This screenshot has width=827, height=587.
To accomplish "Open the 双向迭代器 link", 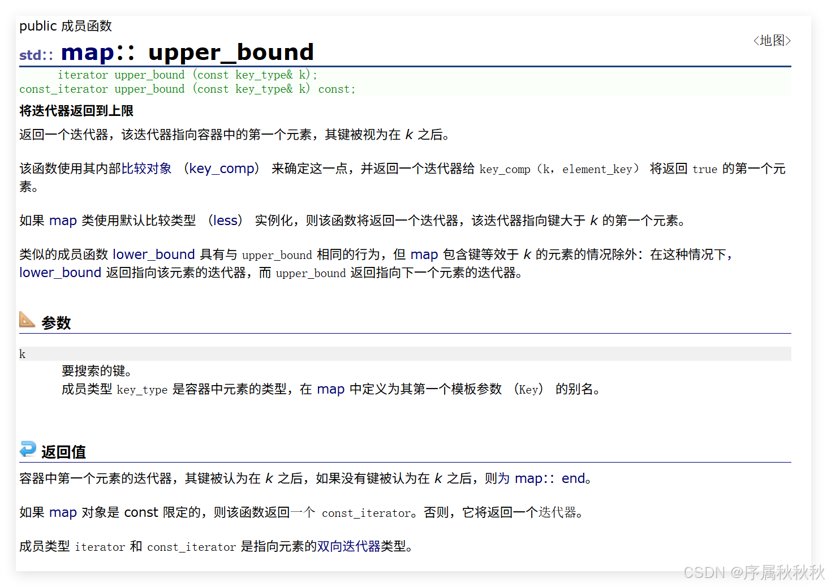I will coord(348,546).
